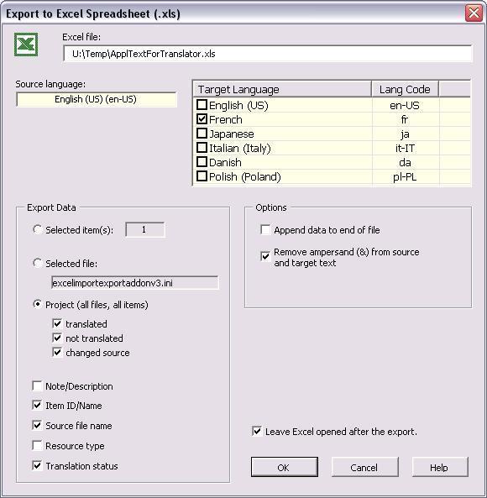Click the excelimportexportaddonv3.ini file field
This screenshot has height=498, width=487.
135,283
